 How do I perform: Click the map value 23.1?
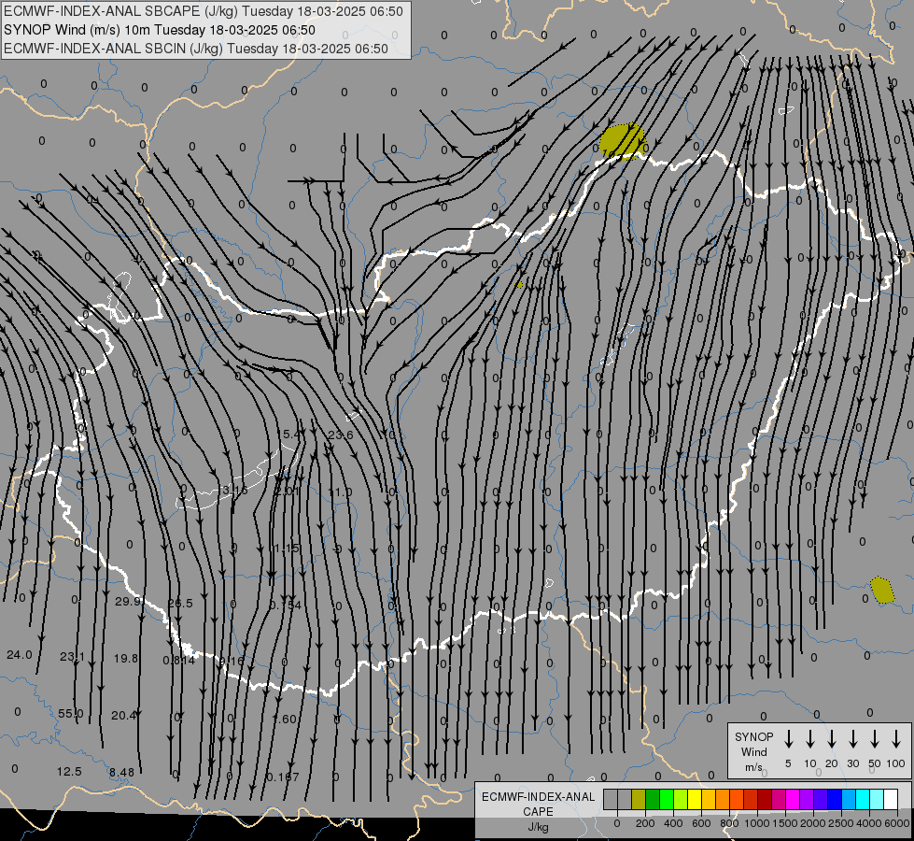click(x=72, y=657)
